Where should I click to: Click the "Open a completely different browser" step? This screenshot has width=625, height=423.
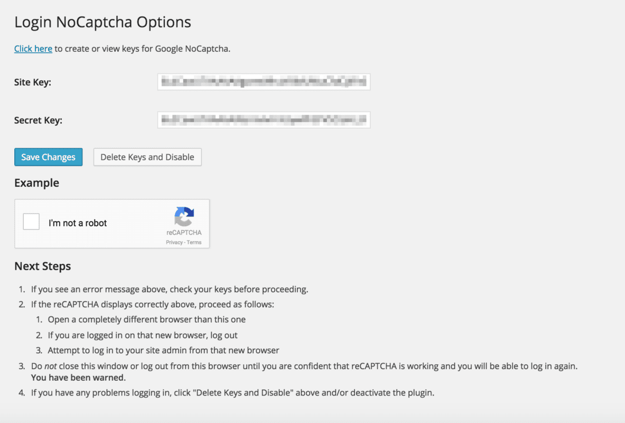pos(146,319)
